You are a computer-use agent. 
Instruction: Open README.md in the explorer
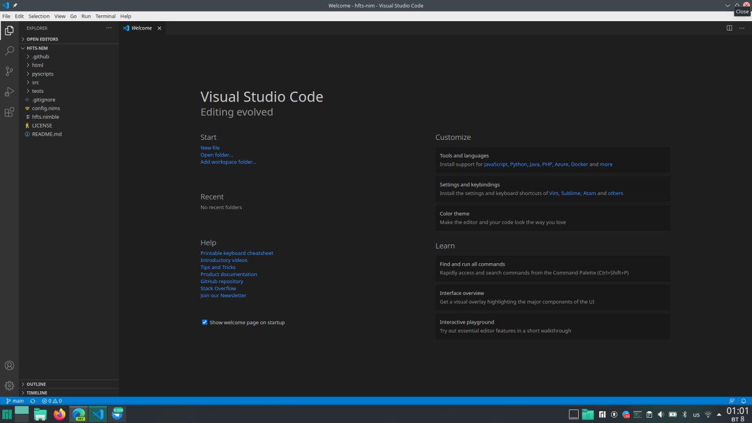click(x=69, y=134)
